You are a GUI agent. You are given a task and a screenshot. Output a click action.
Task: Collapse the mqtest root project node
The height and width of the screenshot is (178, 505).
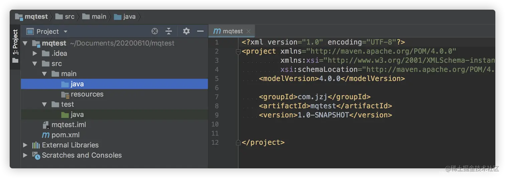point(25,43)
